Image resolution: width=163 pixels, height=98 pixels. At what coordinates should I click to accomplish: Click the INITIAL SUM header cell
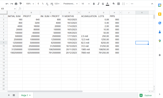15,16
